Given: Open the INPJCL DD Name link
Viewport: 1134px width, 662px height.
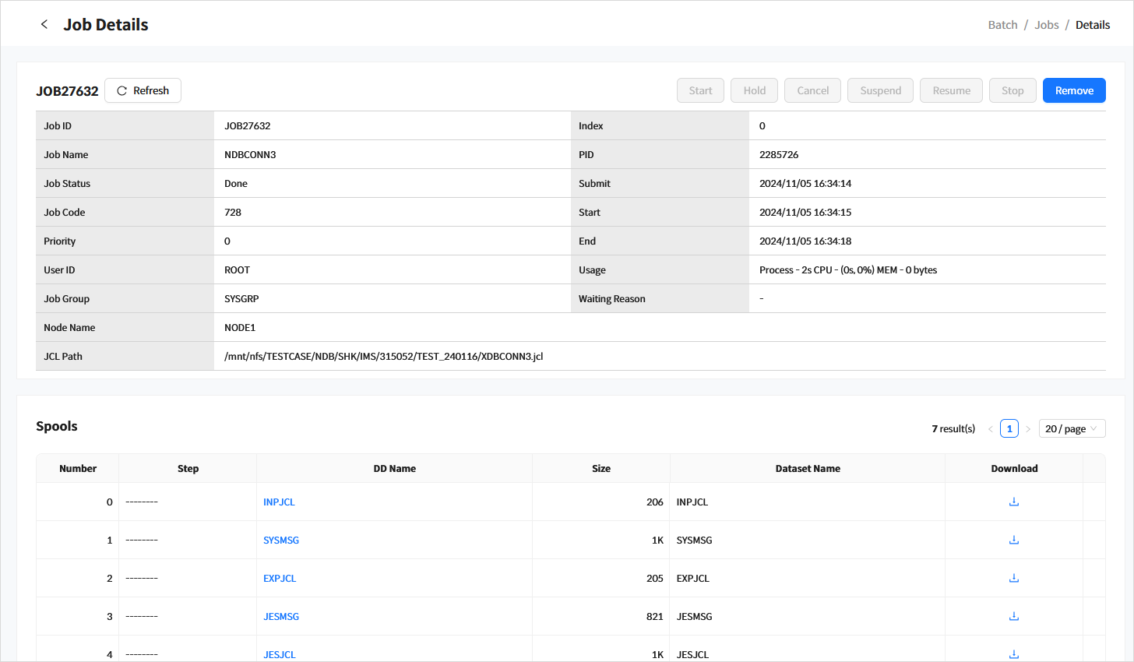Looking at the screenshot, I should coord(279,502).
